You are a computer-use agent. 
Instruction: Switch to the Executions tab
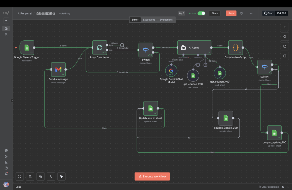point(149,20)
